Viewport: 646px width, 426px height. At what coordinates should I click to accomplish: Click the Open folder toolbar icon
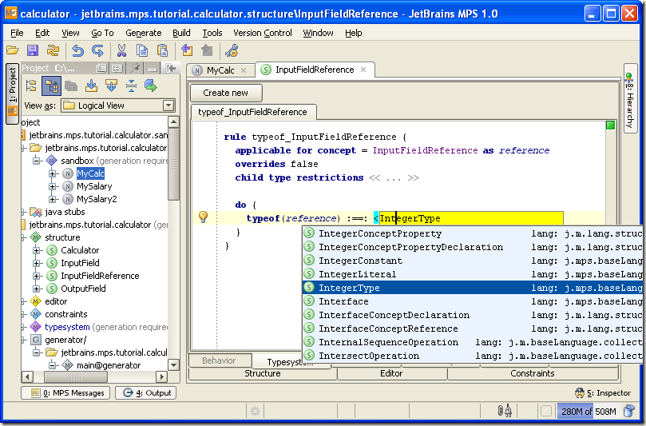pos(12,50)
